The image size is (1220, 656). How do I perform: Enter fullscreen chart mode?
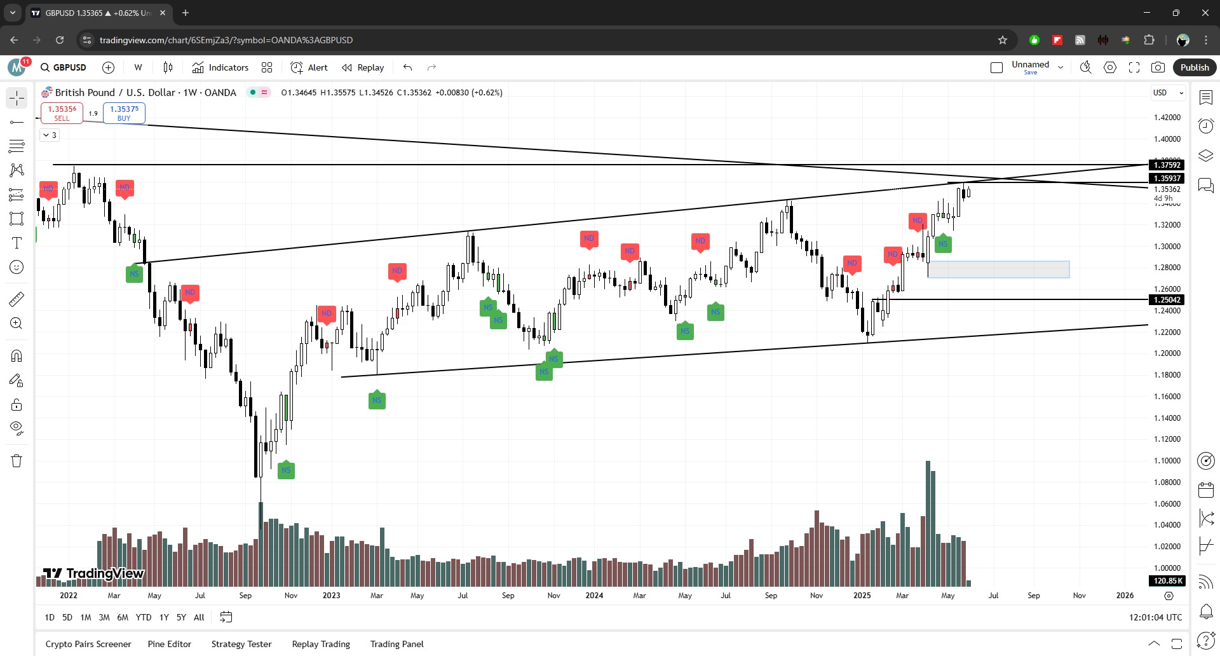click(1134, 67)
